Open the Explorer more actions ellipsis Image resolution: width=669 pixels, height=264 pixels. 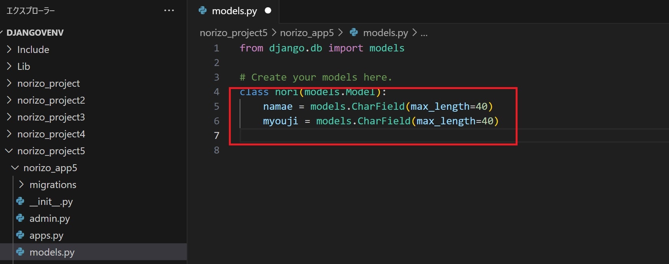[169, 11]
